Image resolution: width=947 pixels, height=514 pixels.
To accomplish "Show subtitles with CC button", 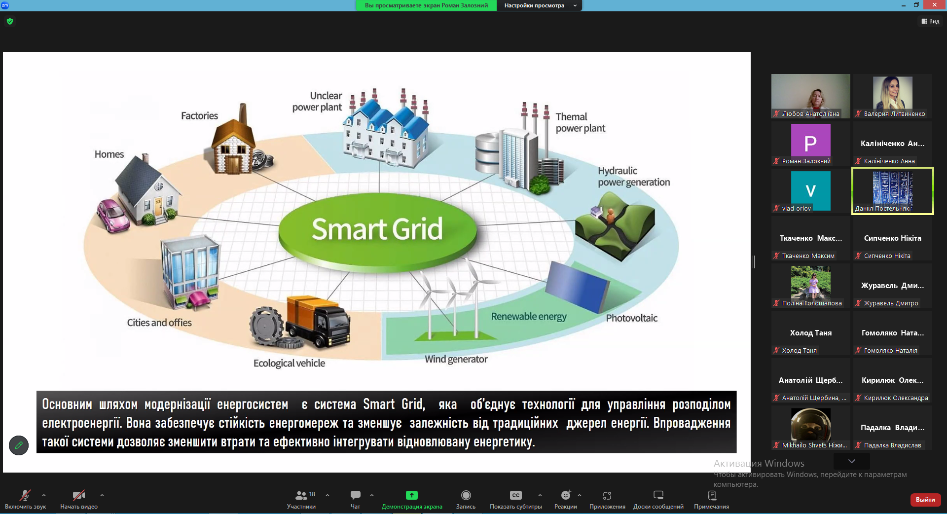I will click(515, 499).
